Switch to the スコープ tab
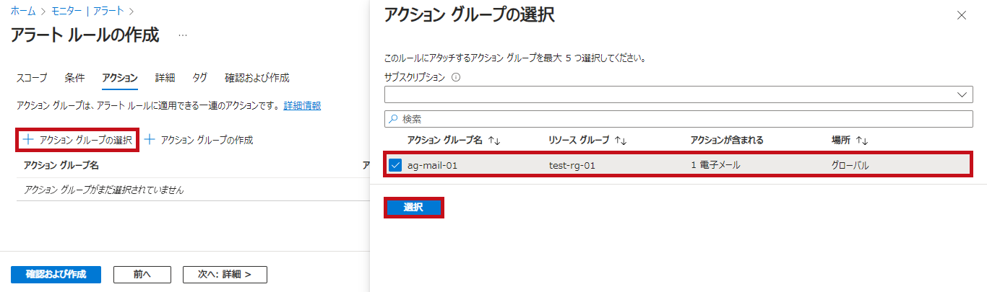Screen dimensions: 987x292 pos(32,78)
